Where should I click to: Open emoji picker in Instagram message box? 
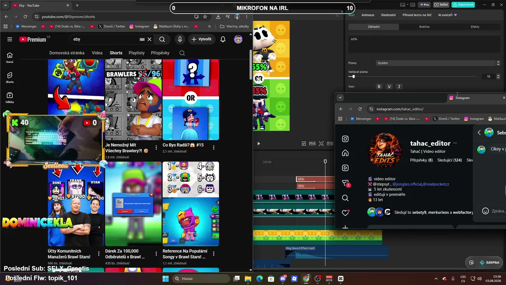(x=485, y=211)
